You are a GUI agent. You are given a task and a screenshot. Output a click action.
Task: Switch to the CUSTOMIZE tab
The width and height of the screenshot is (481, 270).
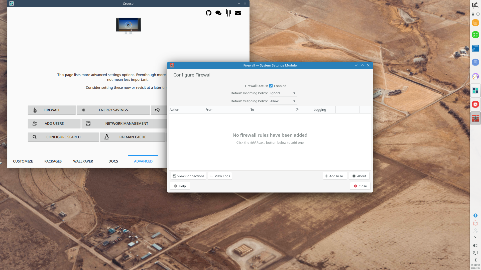click(x=23, y=161)
